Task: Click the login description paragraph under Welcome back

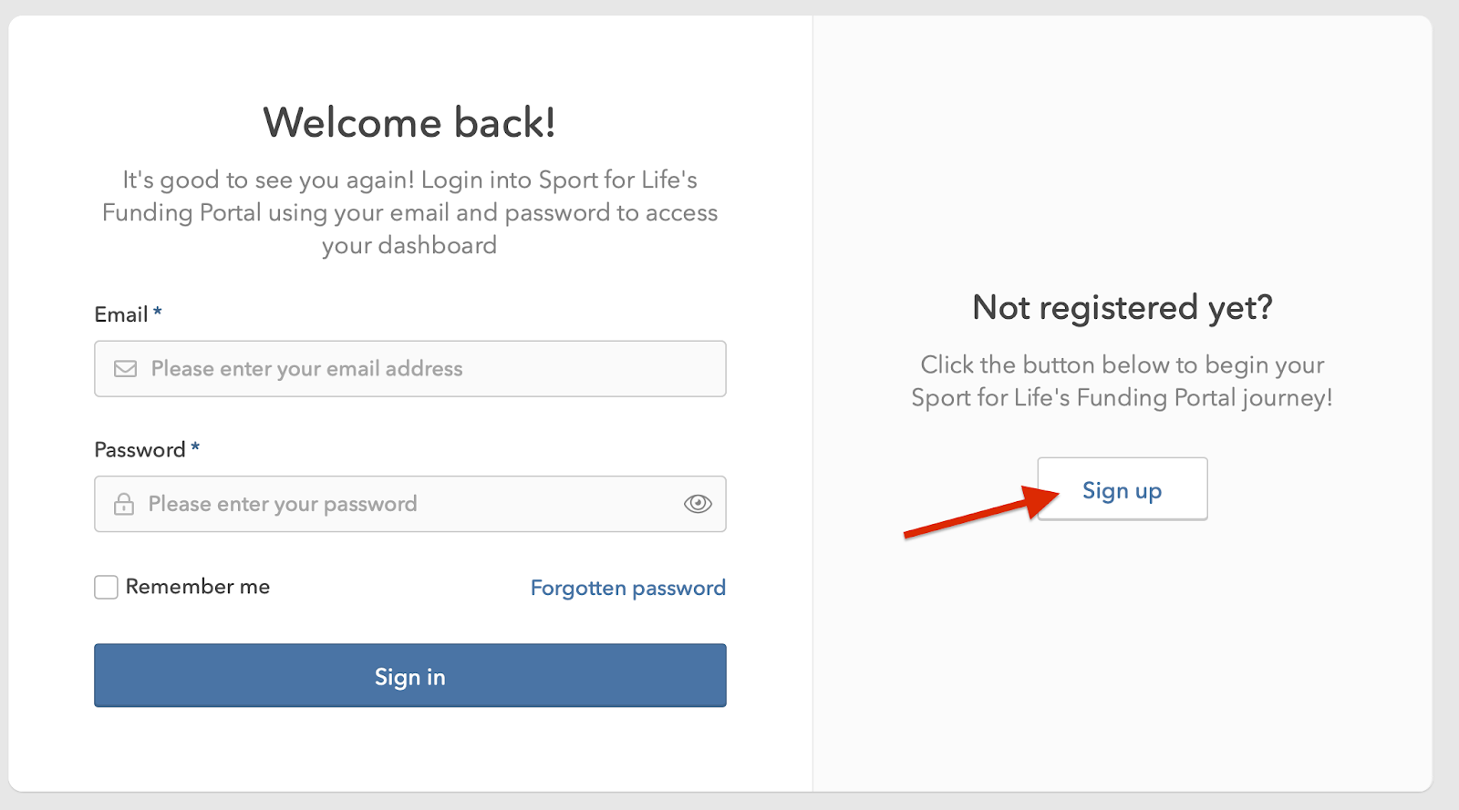Action: pyautogui.click(x=409, y=212)
